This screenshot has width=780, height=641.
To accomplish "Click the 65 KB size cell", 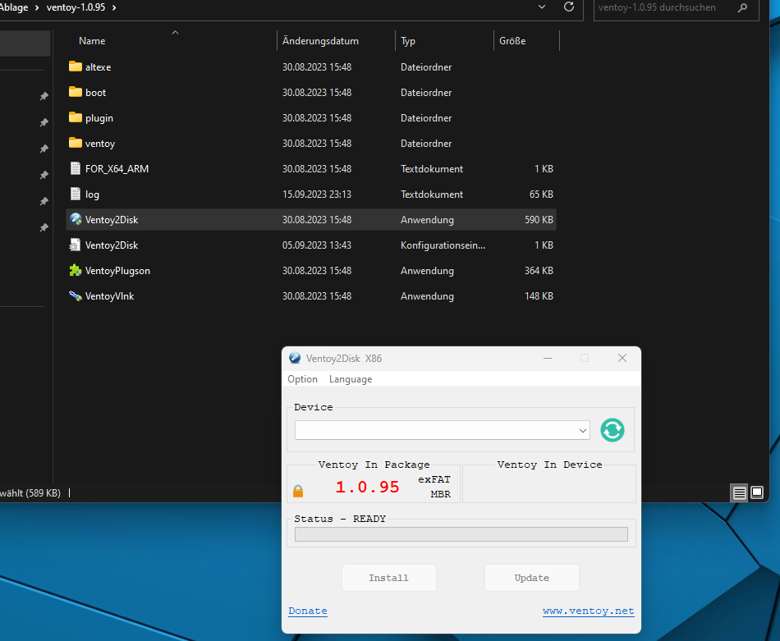I will pos(541,194).
